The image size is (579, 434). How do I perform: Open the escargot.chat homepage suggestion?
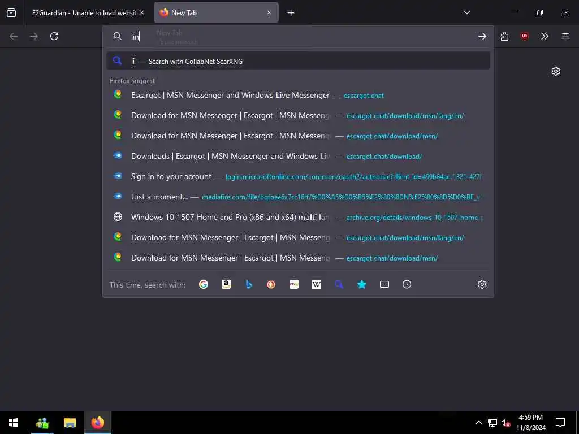(298, 95)
